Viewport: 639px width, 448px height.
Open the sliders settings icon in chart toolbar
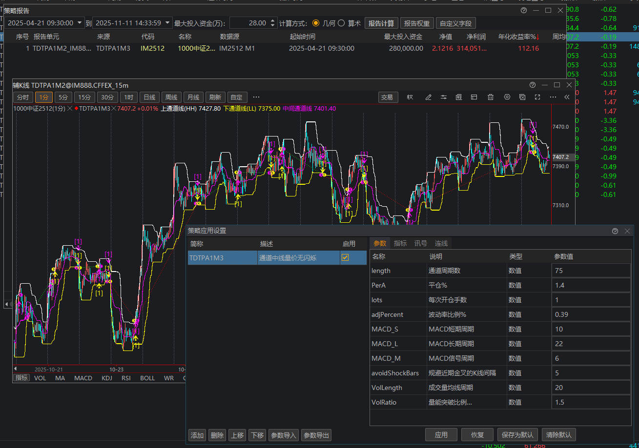pos(443,97)
